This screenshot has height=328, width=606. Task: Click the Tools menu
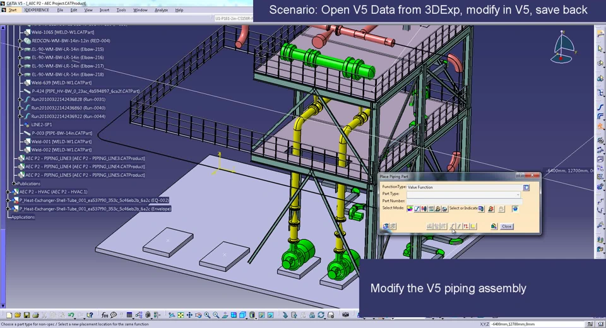coord(121,10)
